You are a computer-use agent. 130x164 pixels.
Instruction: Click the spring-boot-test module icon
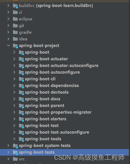point(21,126)
